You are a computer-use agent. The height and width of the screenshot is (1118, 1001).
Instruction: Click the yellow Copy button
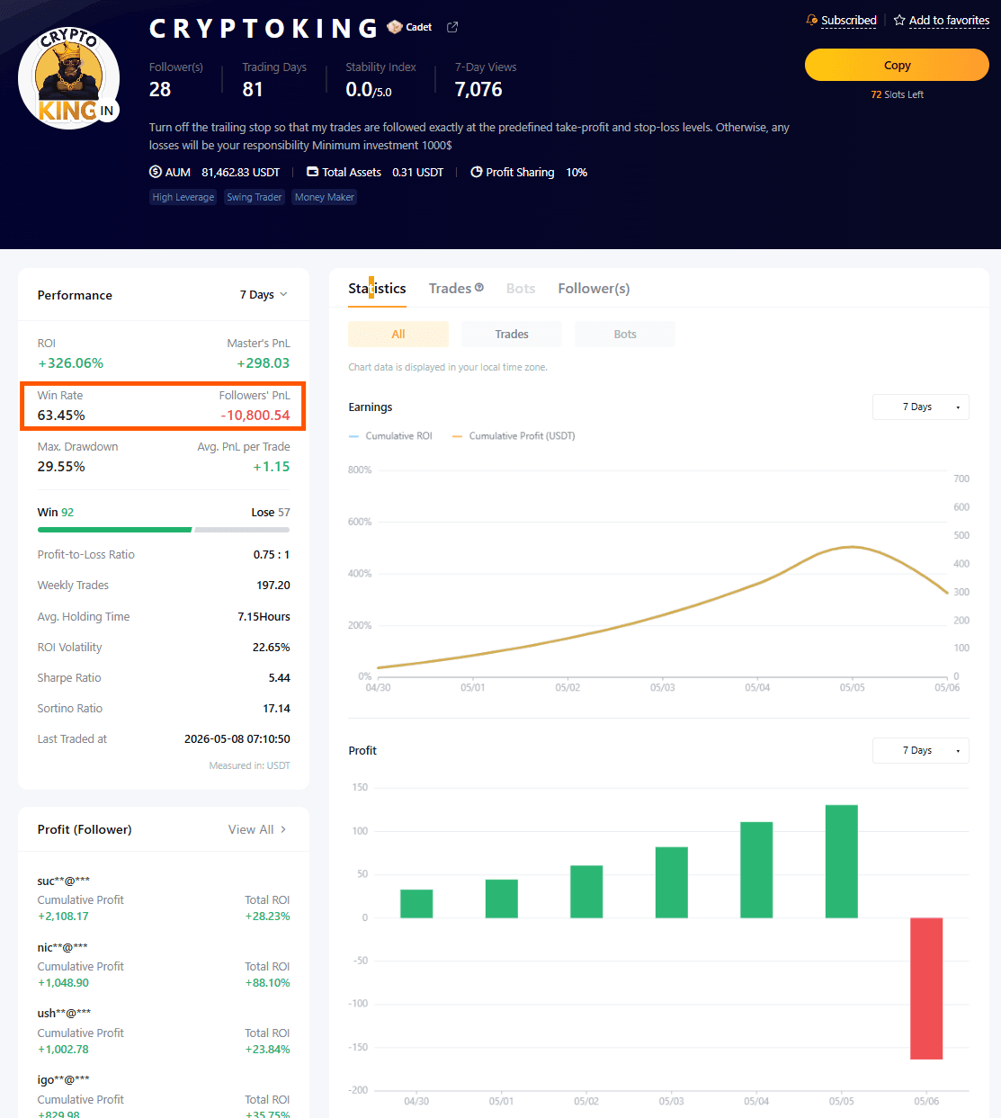point(897,65)
